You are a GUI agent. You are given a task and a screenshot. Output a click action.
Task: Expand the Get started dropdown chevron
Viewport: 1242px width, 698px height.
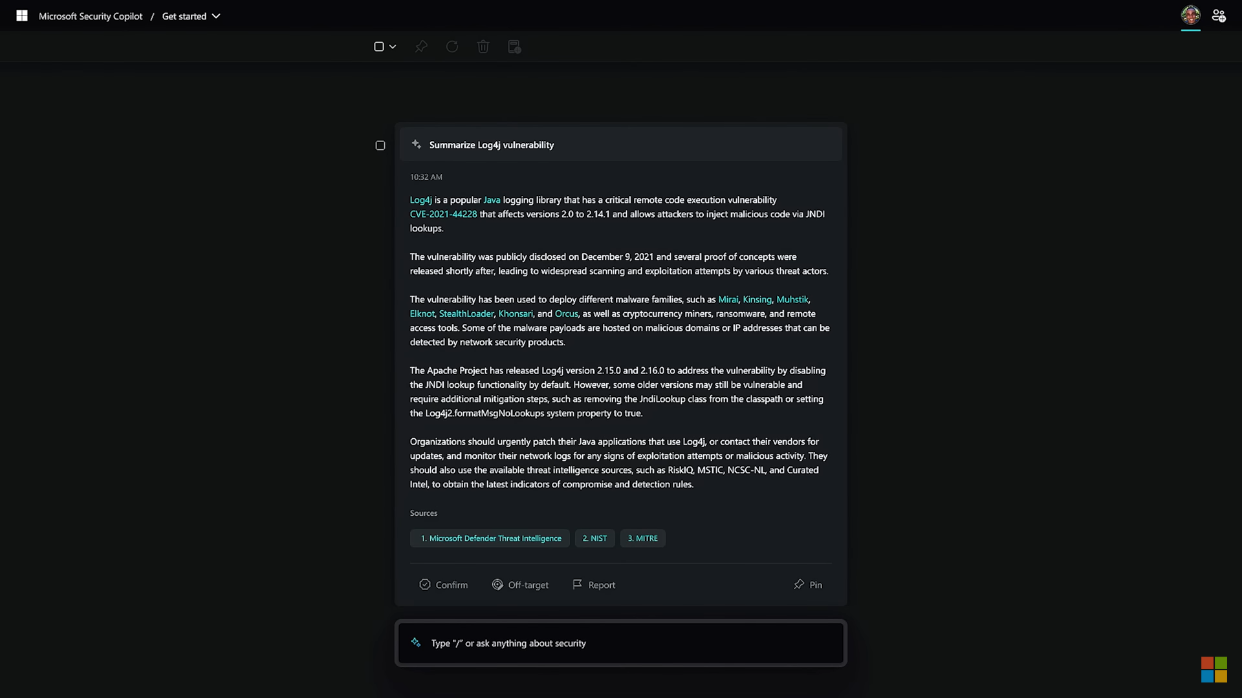[216, 16]
